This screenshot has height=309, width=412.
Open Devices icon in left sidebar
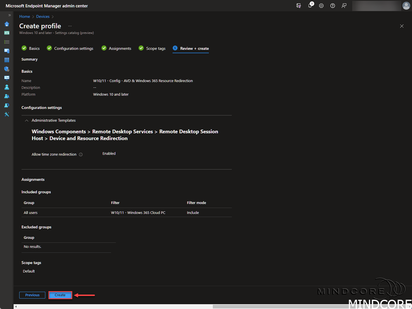pos(7,51)
